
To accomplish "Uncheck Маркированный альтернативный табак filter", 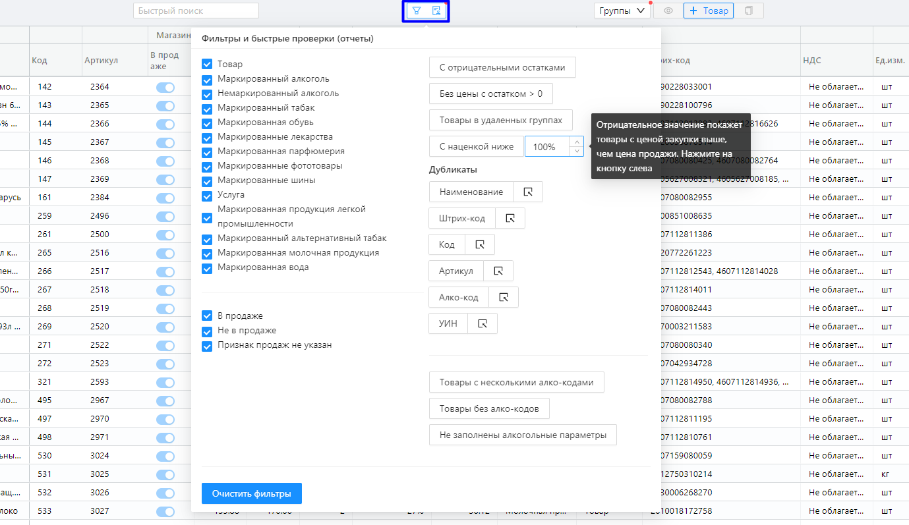I will coord(207,238).
